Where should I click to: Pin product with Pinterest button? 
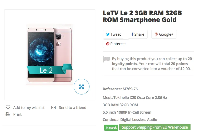116,44
